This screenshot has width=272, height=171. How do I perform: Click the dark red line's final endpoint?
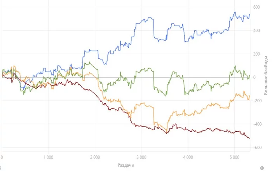[250, 138]
